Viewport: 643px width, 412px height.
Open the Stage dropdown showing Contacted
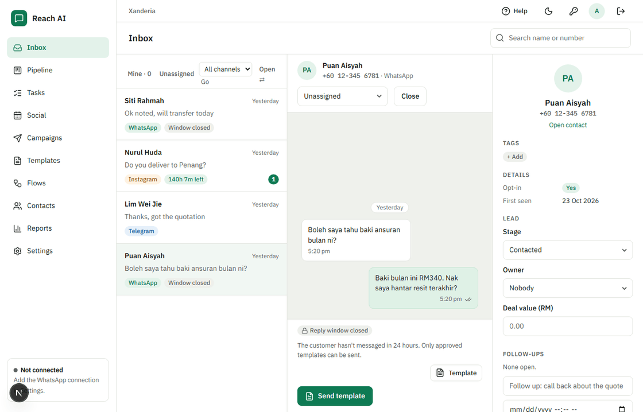568,250
